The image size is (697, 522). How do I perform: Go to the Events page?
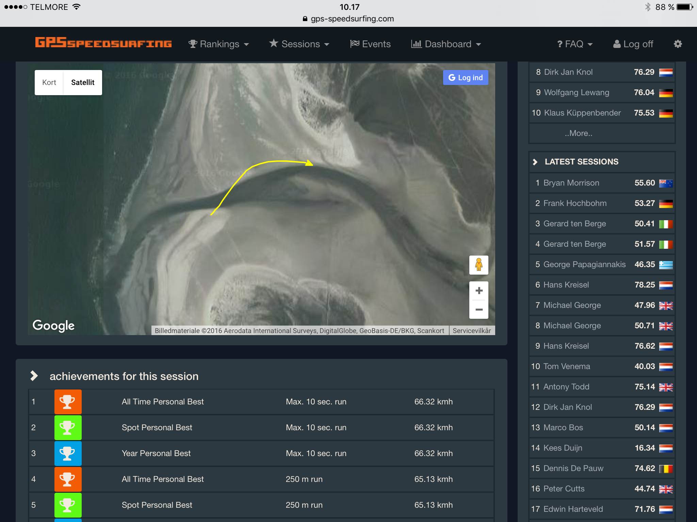(x=370, y=44)
